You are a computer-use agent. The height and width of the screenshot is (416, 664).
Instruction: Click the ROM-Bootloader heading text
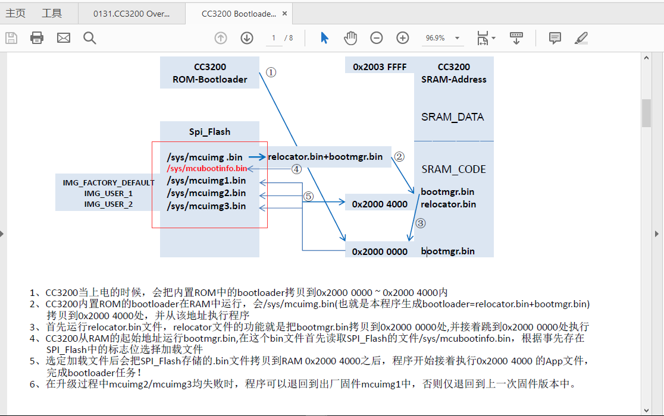pyautogui.click(x=209, y=80)
